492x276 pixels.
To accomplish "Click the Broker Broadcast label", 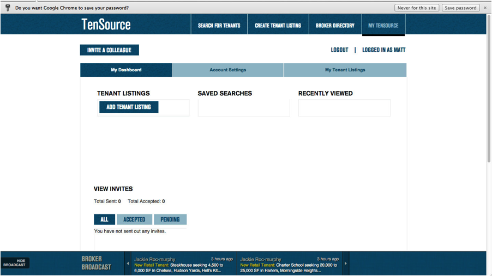I will point(97,263).
